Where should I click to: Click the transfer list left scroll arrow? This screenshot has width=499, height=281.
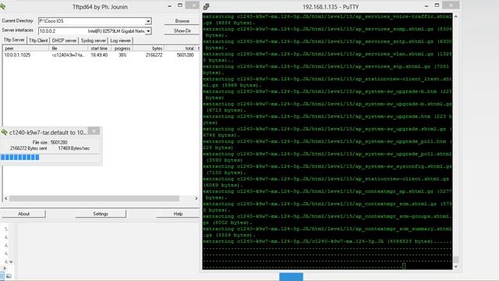[x=5, y=198]
